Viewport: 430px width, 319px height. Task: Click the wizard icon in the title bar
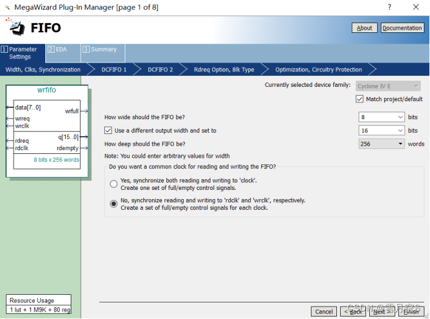pyautogui.click(x=7, y=7)
